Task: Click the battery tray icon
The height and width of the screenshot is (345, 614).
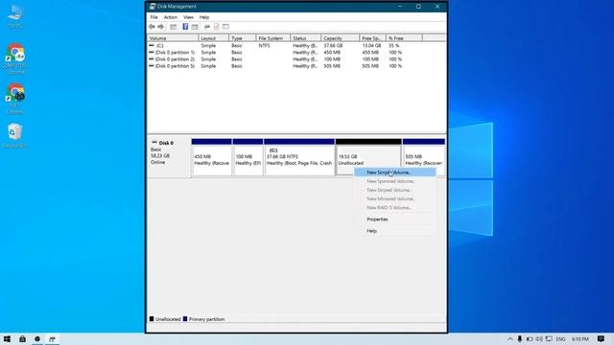Action: pos(530,338)
